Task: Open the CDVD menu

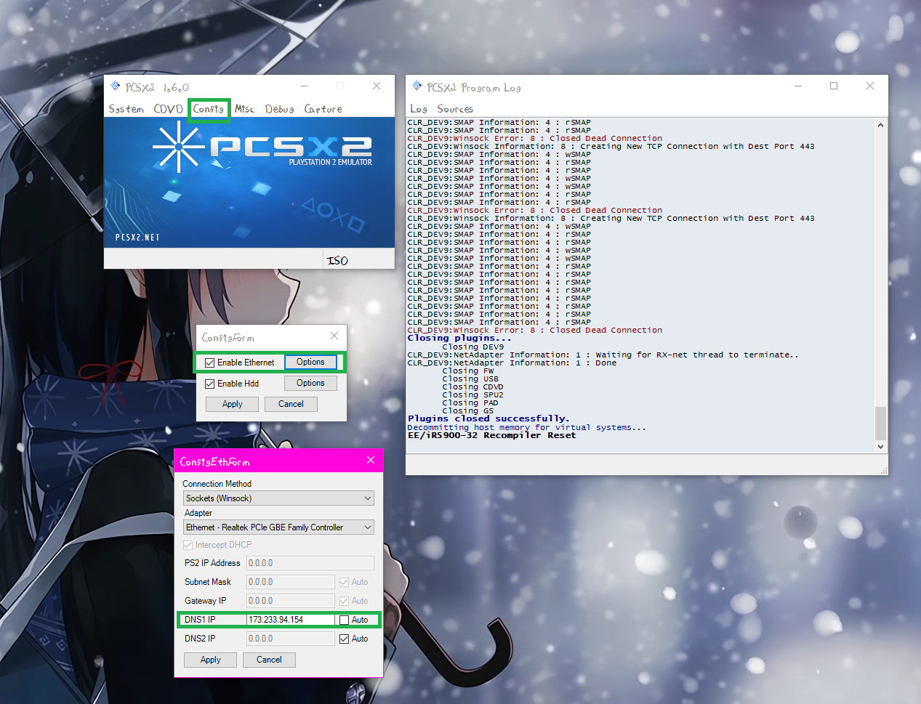Action: tap(168, 109)
